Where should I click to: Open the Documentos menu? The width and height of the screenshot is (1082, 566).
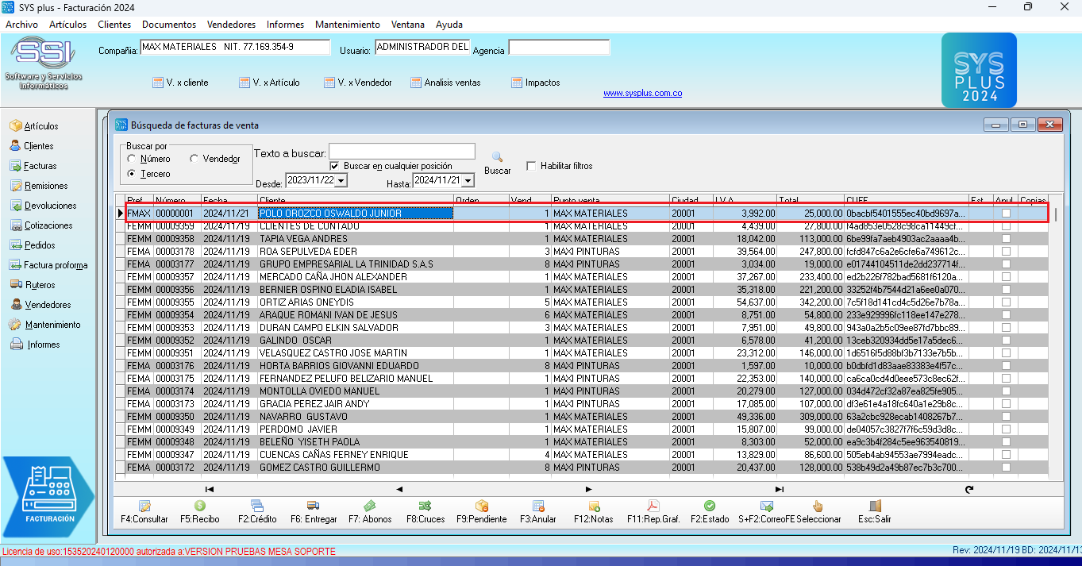(168, 25)
